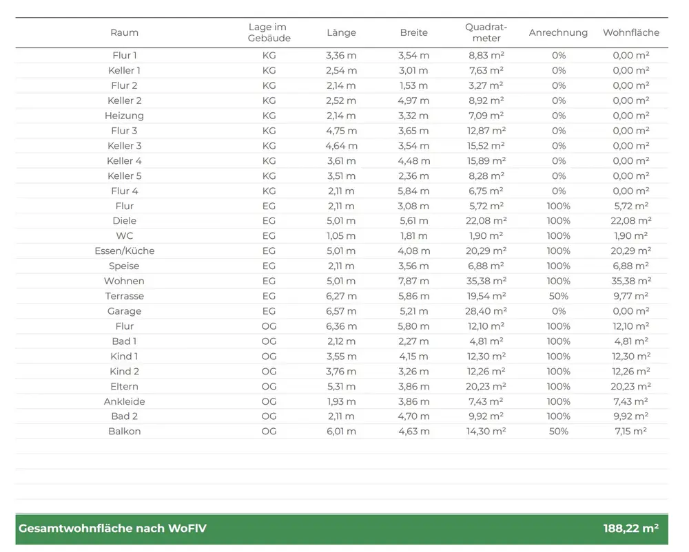Click the Terrasse 50% Anrechnung cell
Screen dimensions: 689x552
pyautogui.click(x=558, y=296)
